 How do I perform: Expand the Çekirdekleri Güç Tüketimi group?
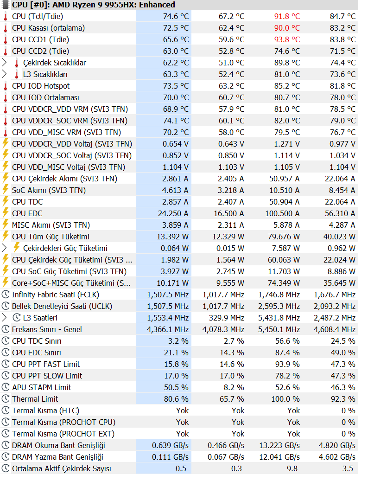pos(4,248)
